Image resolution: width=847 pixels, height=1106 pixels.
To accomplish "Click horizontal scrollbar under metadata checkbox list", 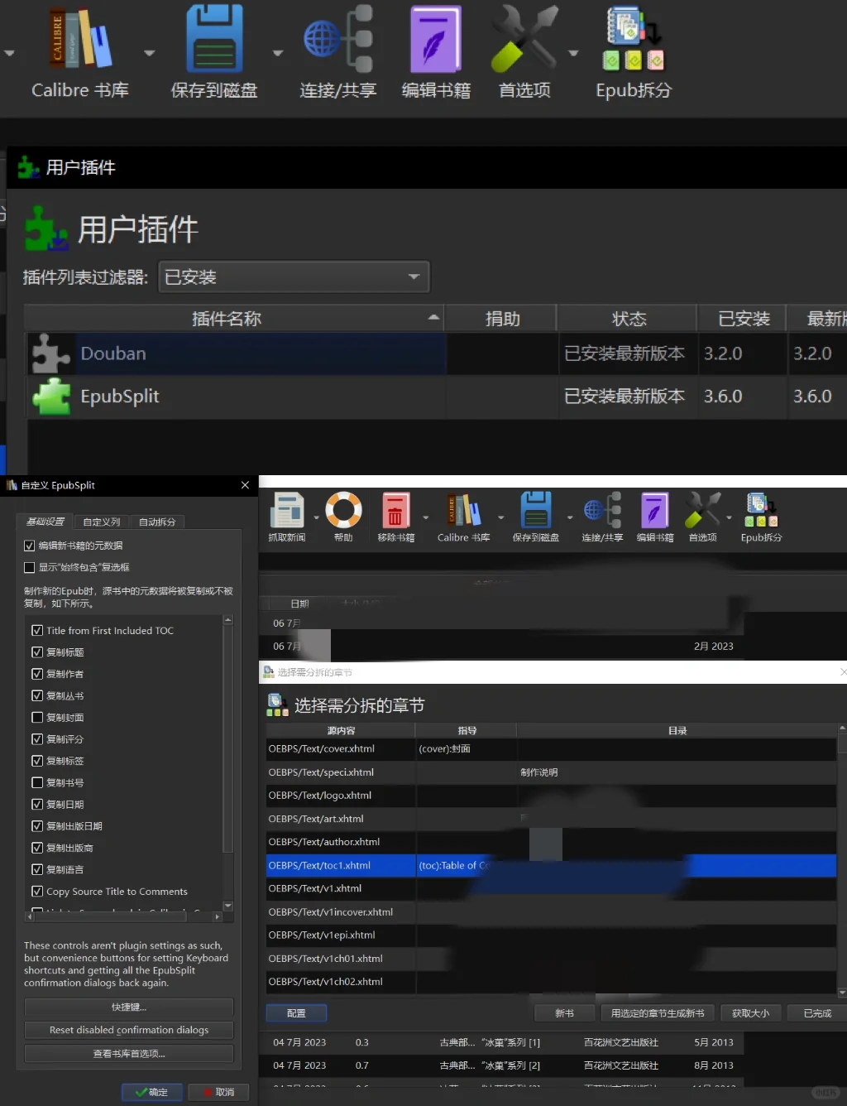I will (124, 917).
